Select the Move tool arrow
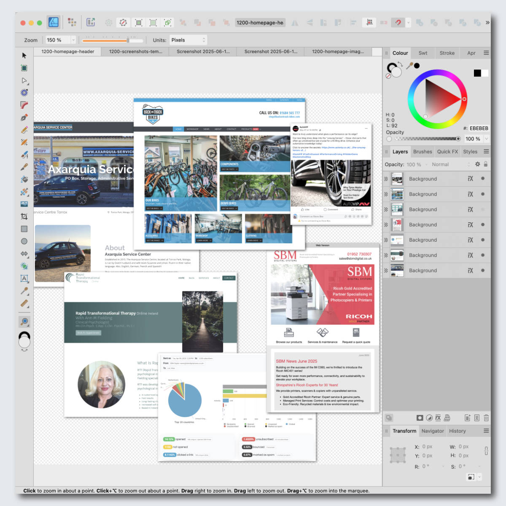Screen dimensions: 506x506 point(24,56)
